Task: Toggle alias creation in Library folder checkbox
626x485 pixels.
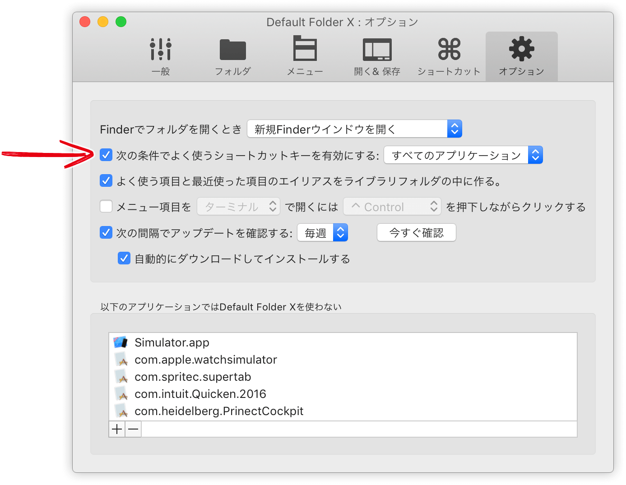Action: pos(106,181)
